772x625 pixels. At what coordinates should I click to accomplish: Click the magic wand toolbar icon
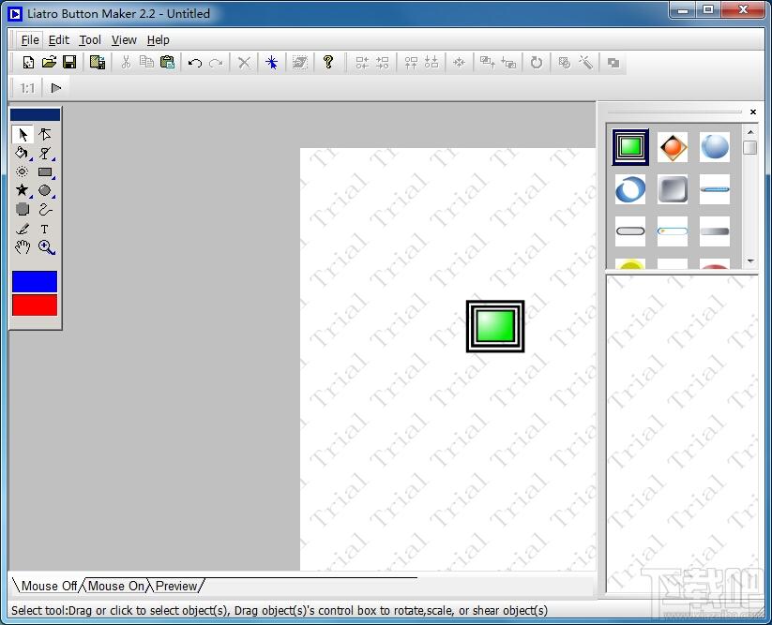click(x=585, y=63)
